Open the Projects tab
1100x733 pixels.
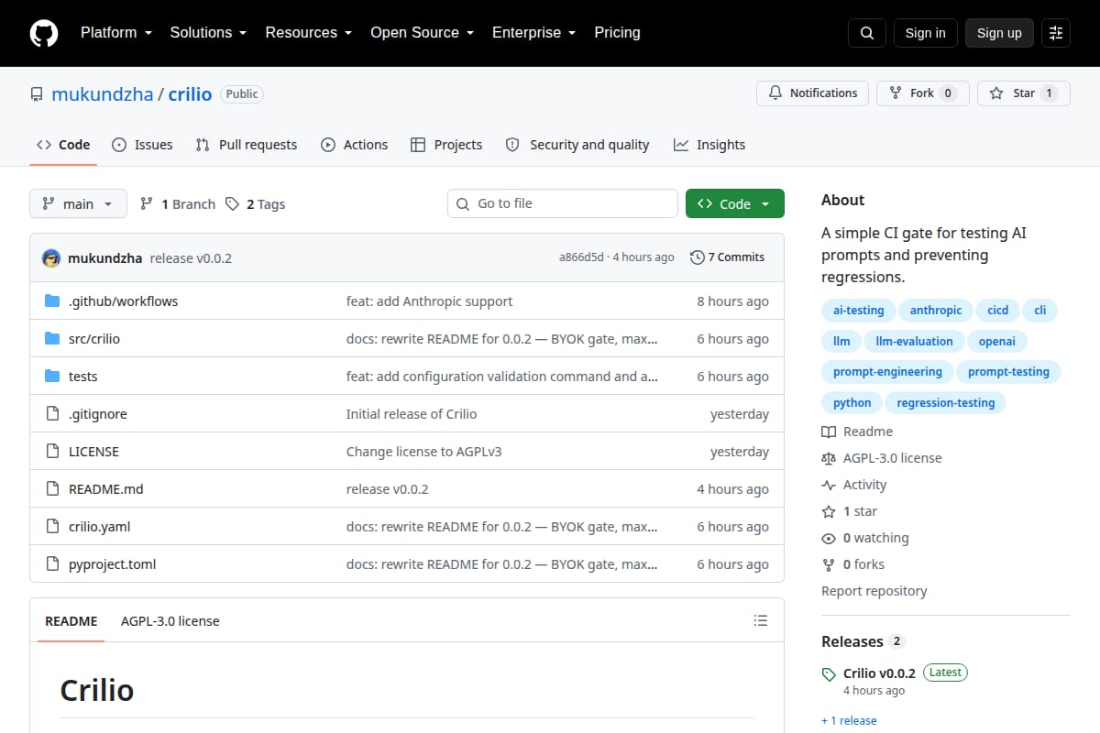click(x=446, y=145)
